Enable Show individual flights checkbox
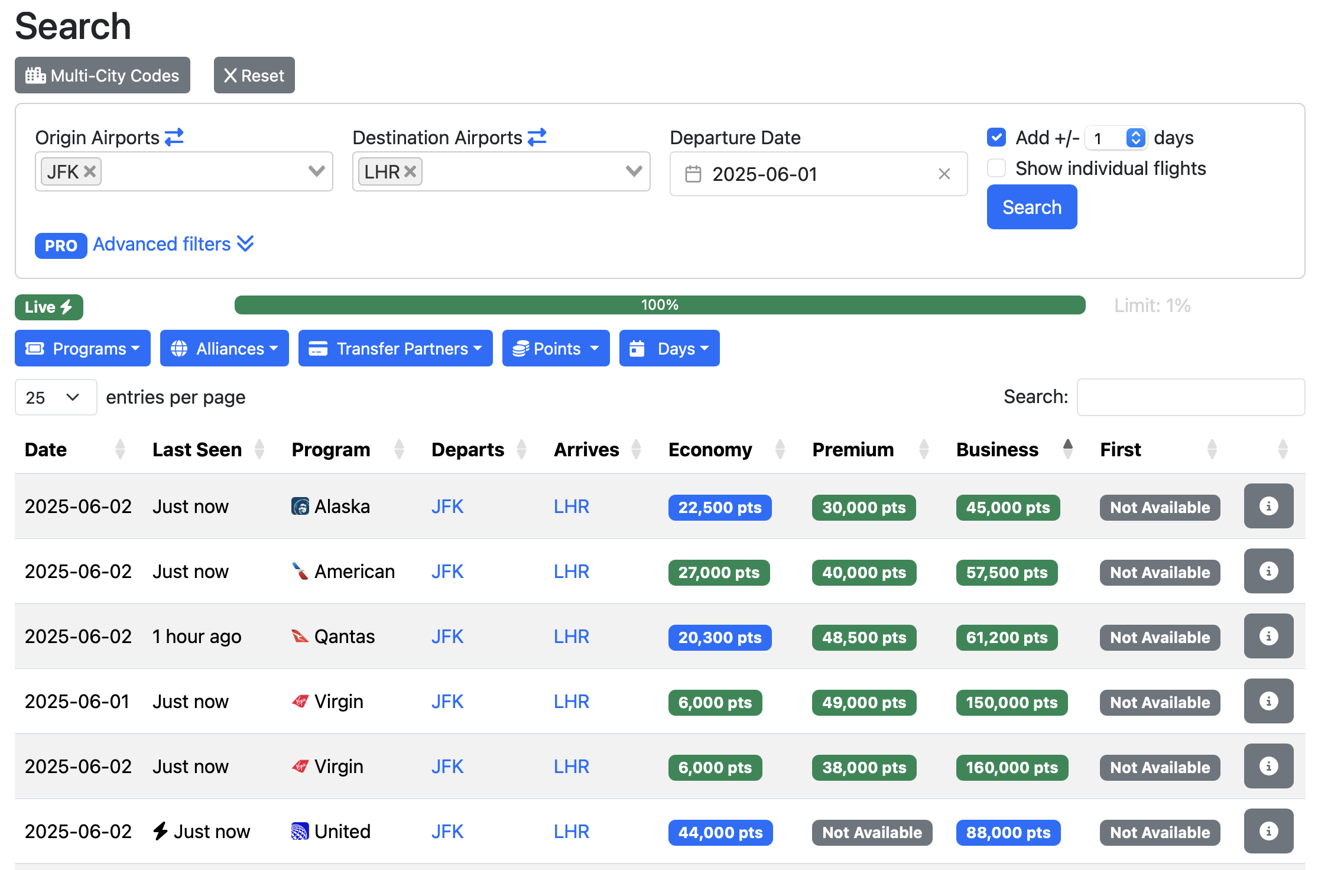The width and height of the screenshot is (1318, 870). pos(996,168)
